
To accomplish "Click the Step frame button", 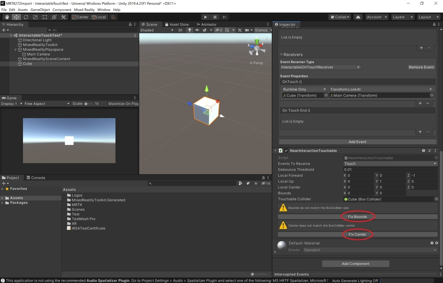I will [224, 17].
